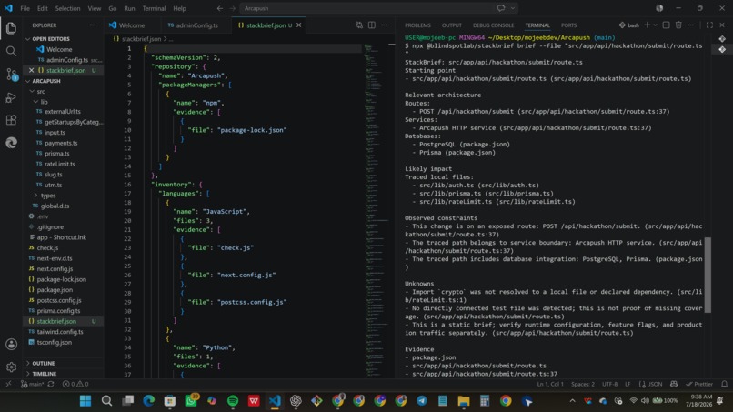Close the stackbrief.json editor tab
Viewport: 733px width, 412px height.
[298, 25]
